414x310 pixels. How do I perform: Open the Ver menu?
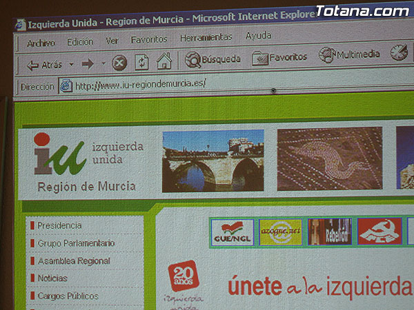pyautogui.click(x=112, y=41)
